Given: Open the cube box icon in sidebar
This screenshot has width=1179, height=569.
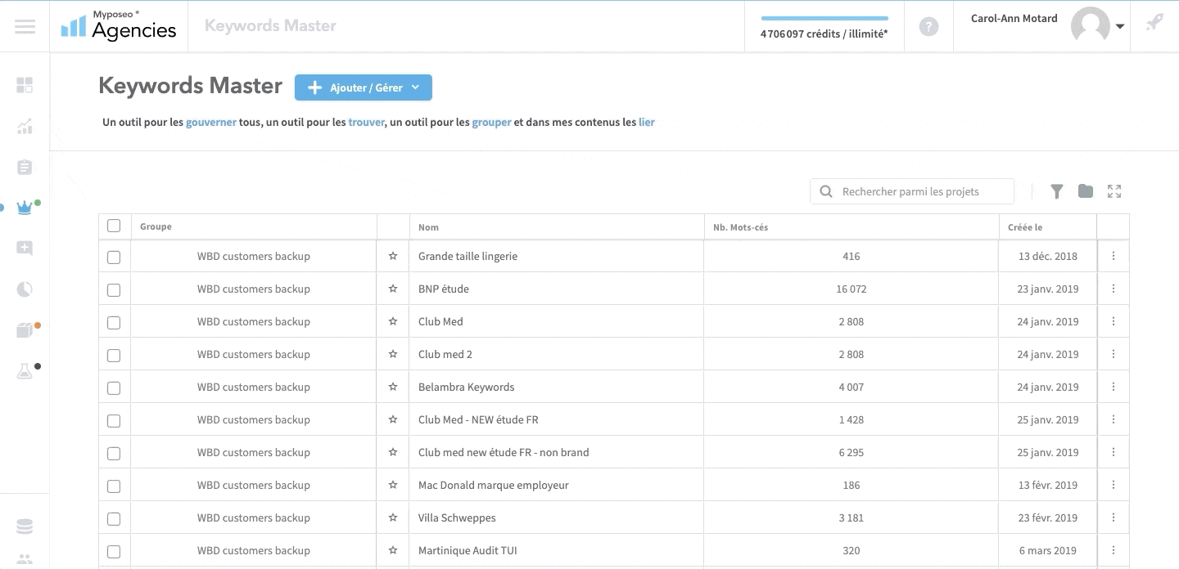Looking at the screenshot, I should 25,330.
